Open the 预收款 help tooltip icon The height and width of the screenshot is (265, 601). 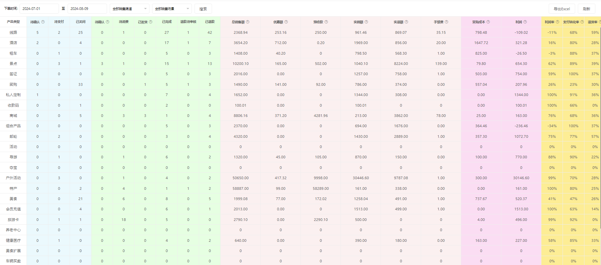click(x=326, y=22)
